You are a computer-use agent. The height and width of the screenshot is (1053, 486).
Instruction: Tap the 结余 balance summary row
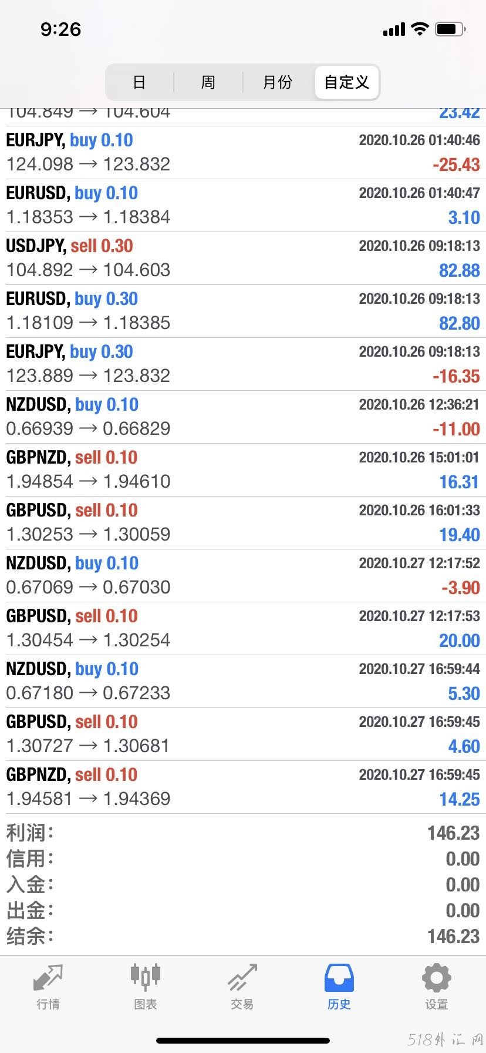tap(243, 936)
